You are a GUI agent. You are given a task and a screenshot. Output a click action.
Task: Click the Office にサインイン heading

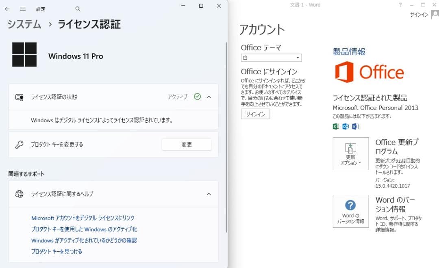click(269, 71)
